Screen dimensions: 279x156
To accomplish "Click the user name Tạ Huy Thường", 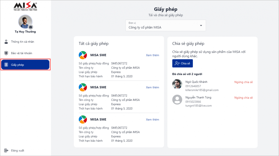I will click(25, 32).
